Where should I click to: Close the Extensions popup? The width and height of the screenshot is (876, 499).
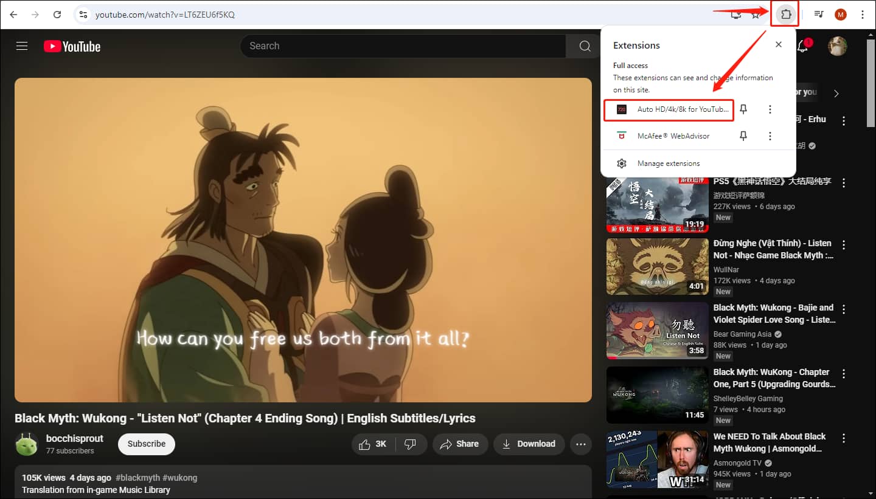[x=779, y=45]
